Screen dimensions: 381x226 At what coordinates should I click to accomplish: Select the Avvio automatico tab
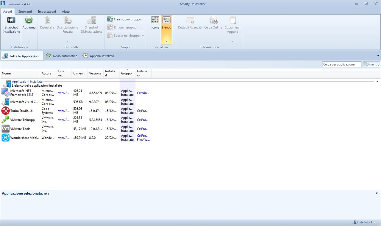click(x=62, y=56)
